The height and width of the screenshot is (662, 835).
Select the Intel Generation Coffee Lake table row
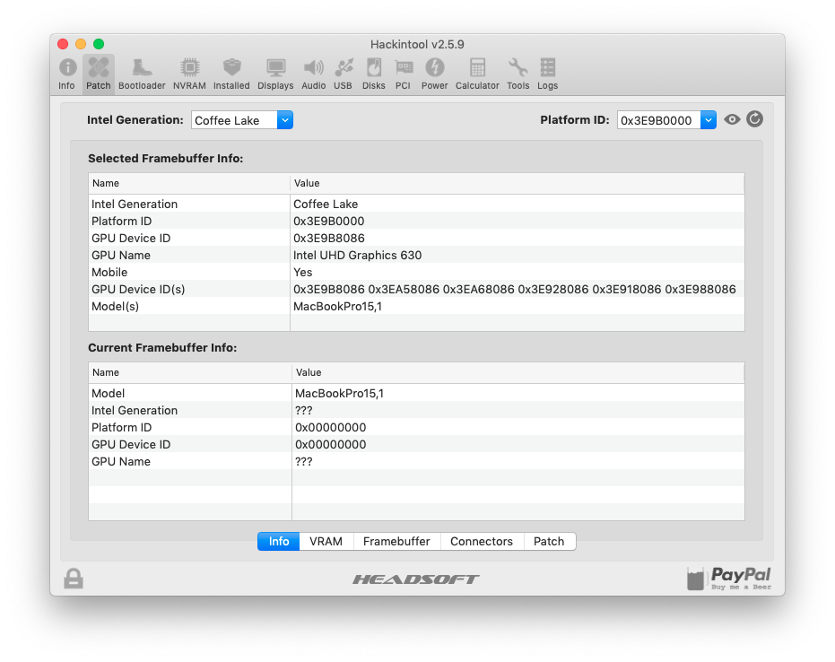pyautogui.click(x=416, y=204)
